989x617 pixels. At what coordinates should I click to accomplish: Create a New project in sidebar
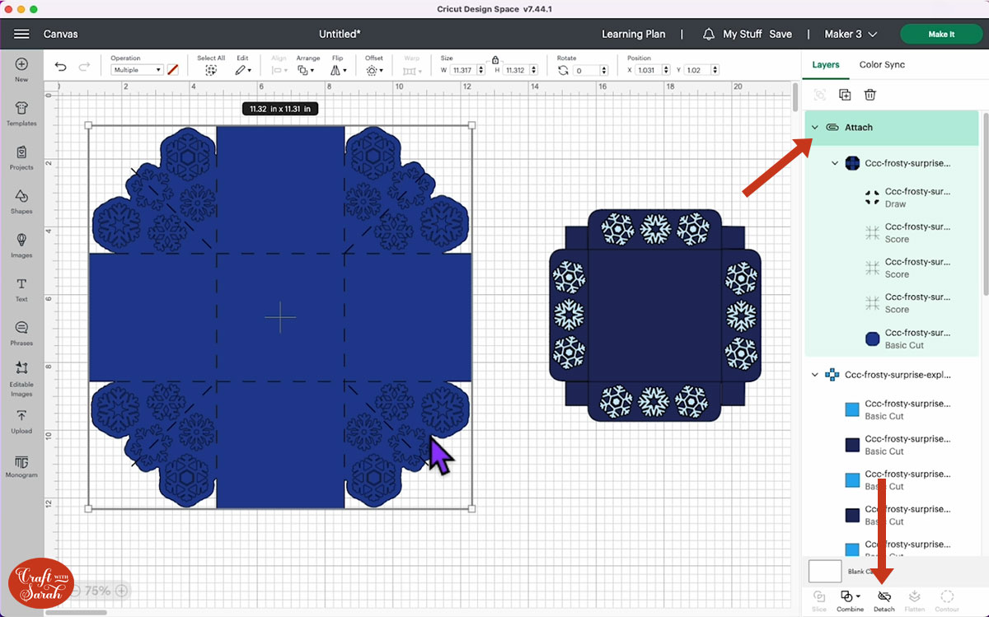(21, 69)
